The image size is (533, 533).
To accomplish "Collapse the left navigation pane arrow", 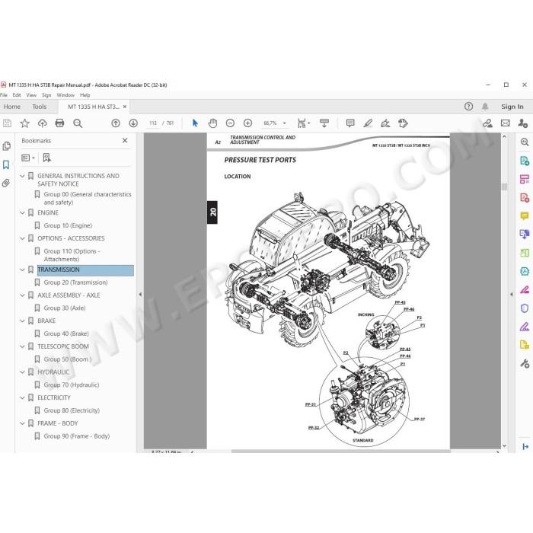I will [x=140, y=295].
